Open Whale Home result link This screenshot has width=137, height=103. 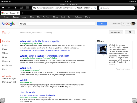[x=26, y=68]
